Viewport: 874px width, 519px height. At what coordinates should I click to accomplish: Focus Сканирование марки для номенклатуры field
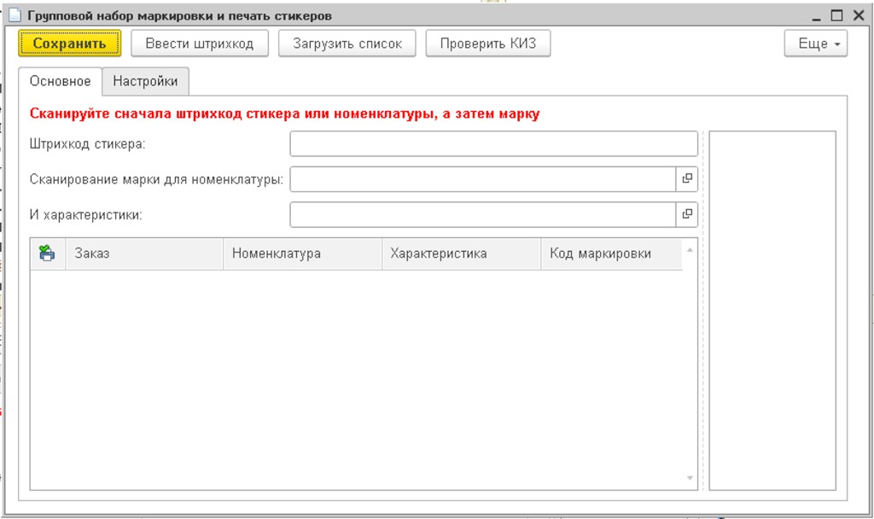[x=483, y=179]
